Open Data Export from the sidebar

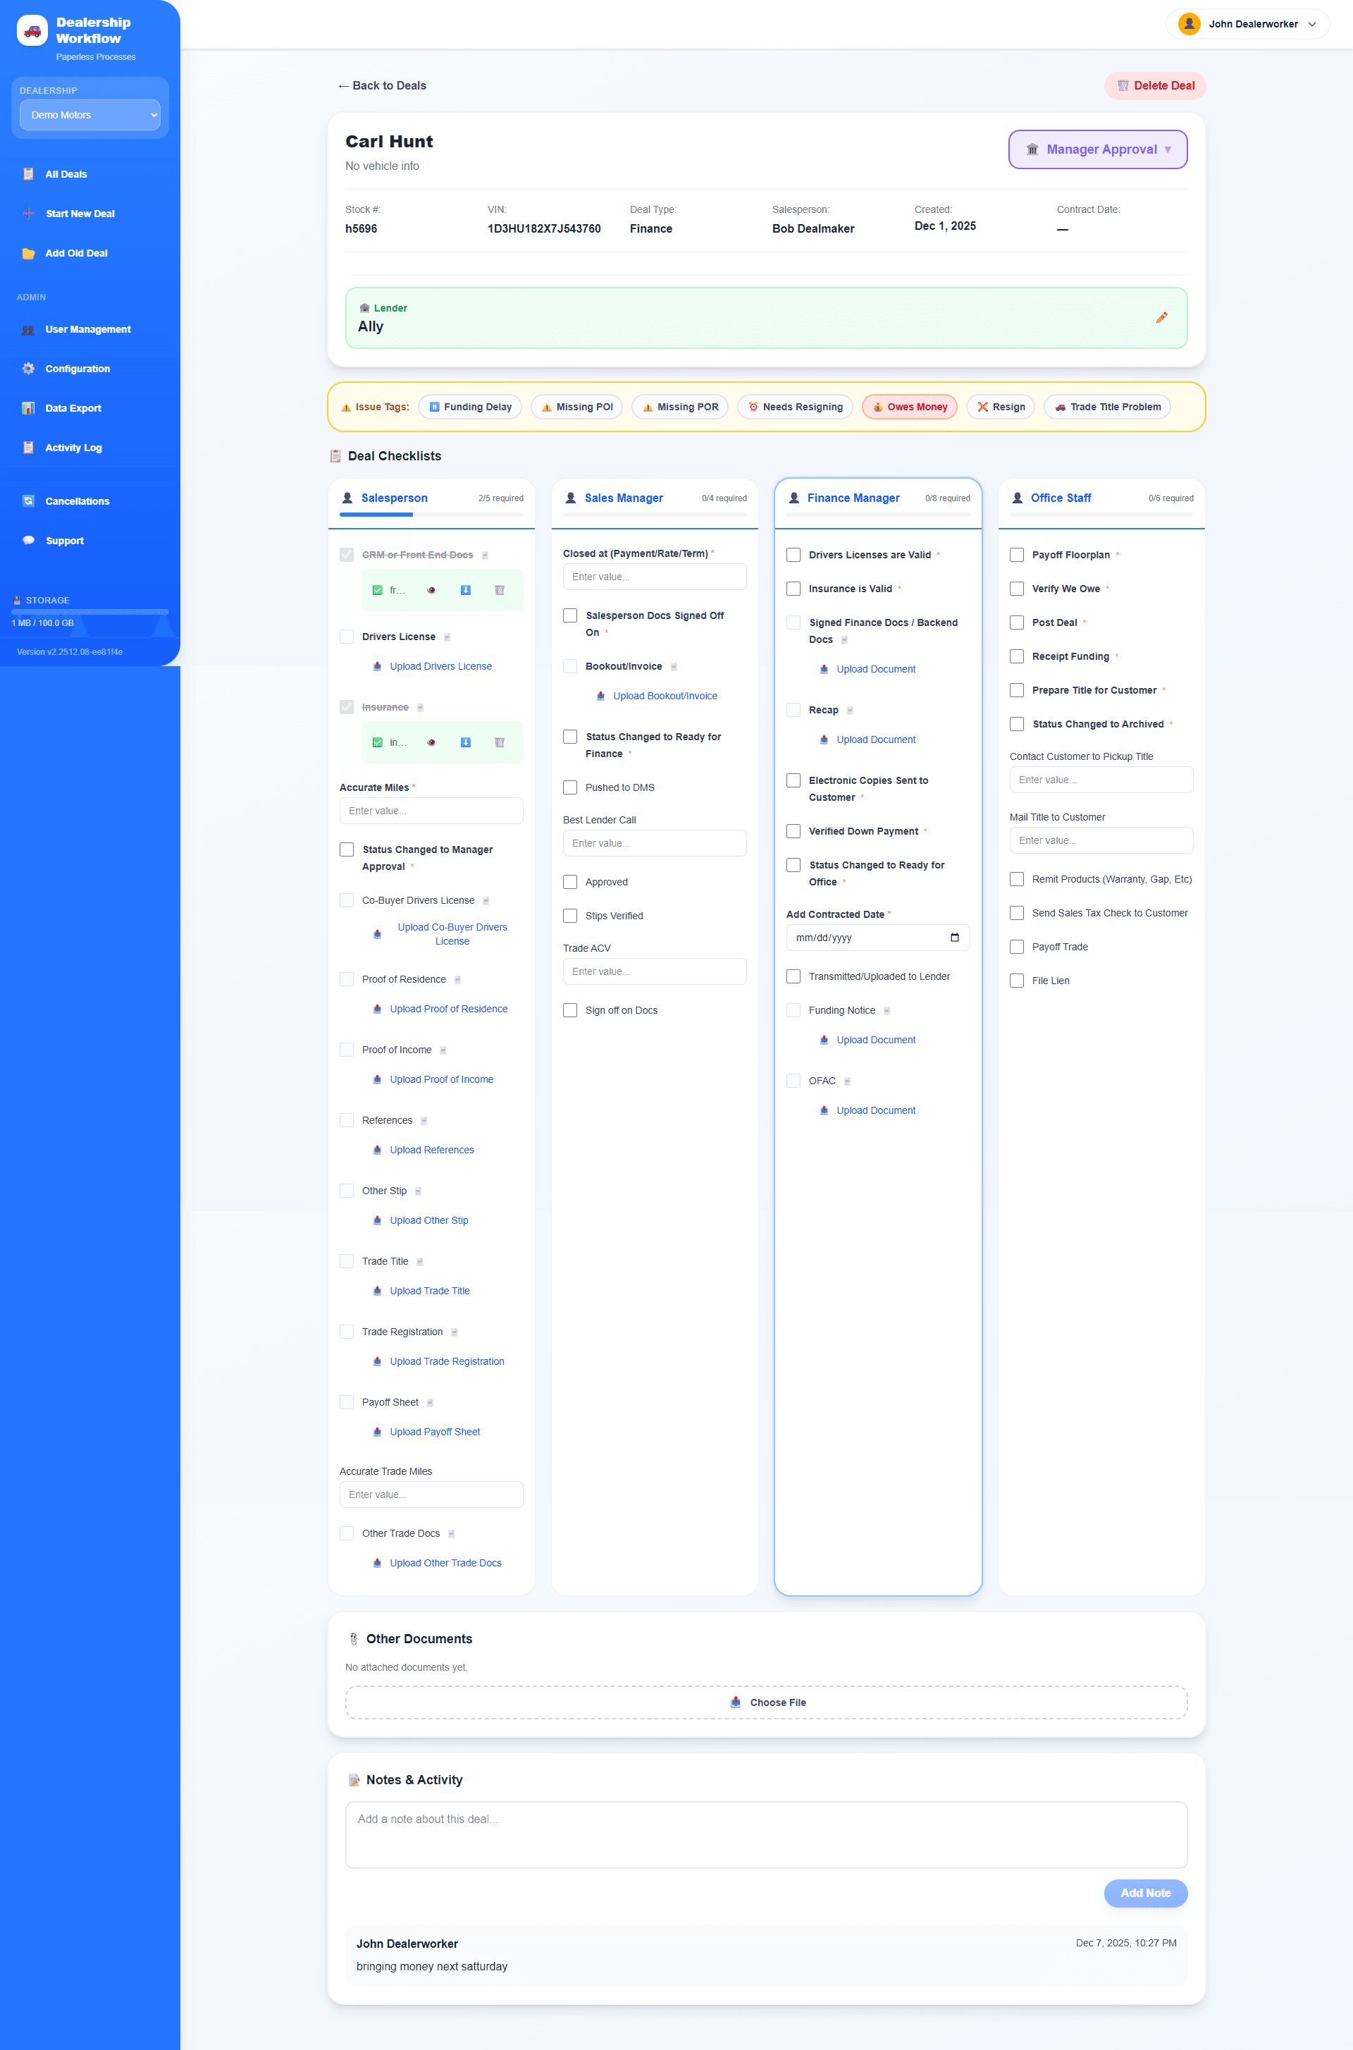(x=73, y=407)
